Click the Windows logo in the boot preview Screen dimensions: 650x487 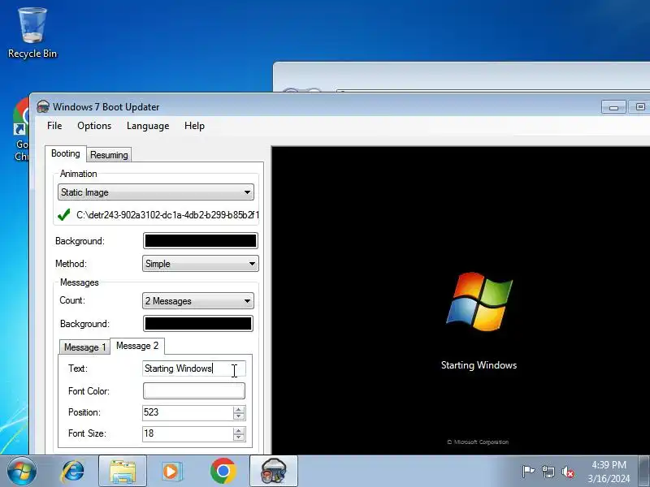click(x=479, y=301)
